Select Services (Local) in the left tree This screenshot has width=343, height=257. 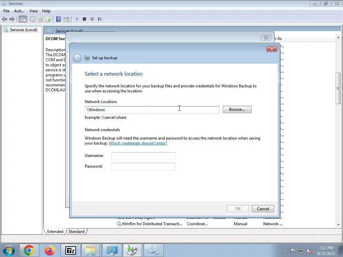point(23,30)
